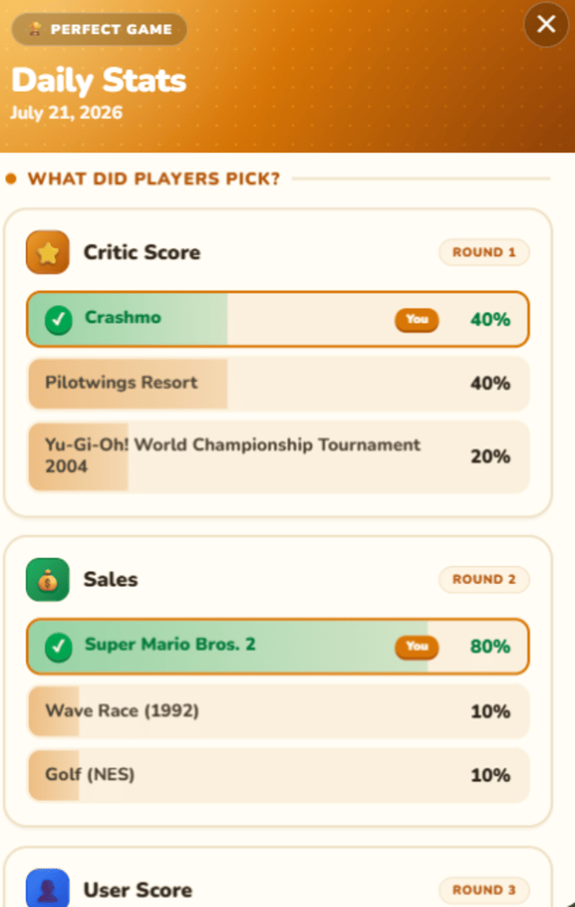Image resolution: width=575 pixels, height=907 pixels.
Task: Click the What Did Players Pick heading
Action: 154,179
